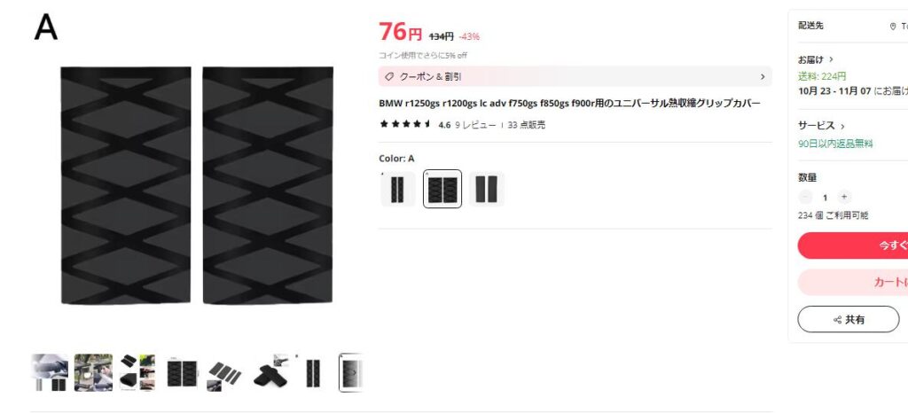
Task: Decrease quantity with the minus button
Action: pyautogui.click(x=805, y=198)
